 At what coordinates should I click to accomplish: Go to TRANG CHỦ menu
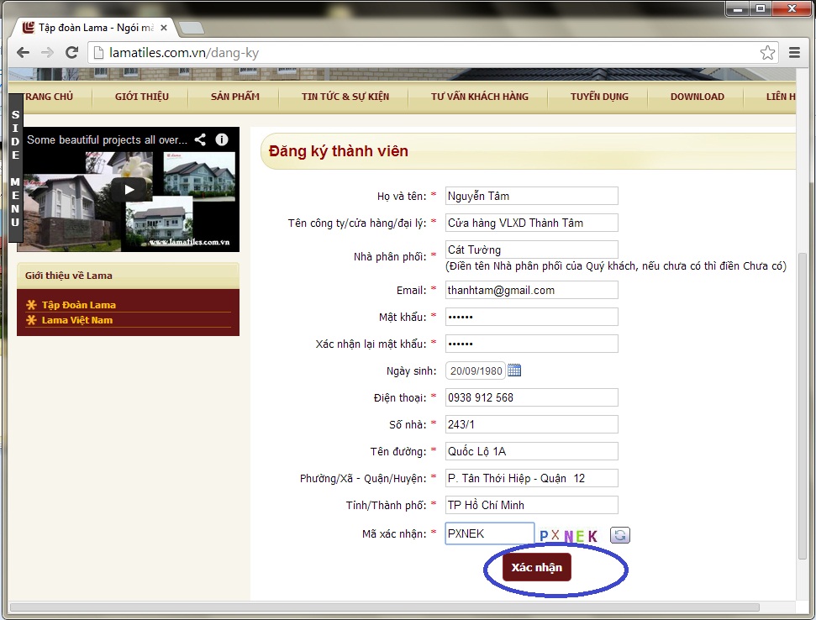[x=49, y=97]
